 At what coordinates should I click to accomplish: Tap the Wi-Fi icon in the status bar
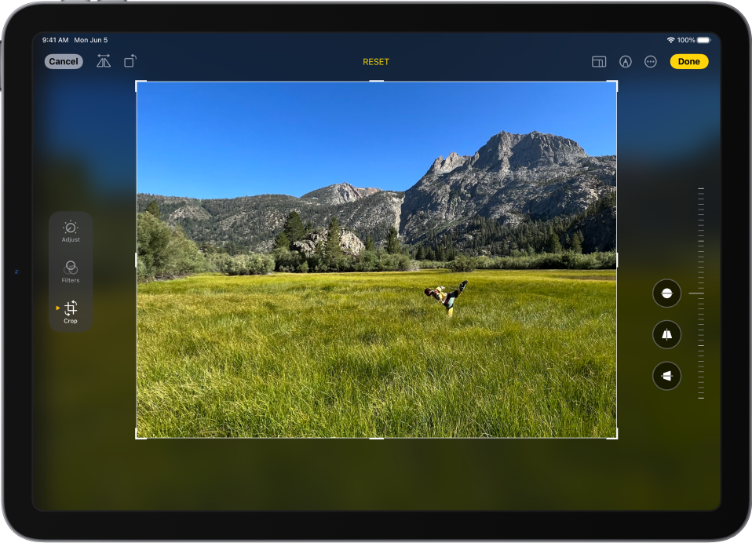pos(671,39)
